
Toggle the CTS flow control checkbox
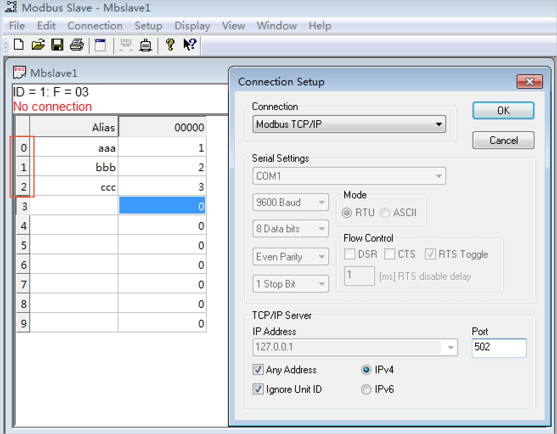pyautogui.click(x=390, y=254)
